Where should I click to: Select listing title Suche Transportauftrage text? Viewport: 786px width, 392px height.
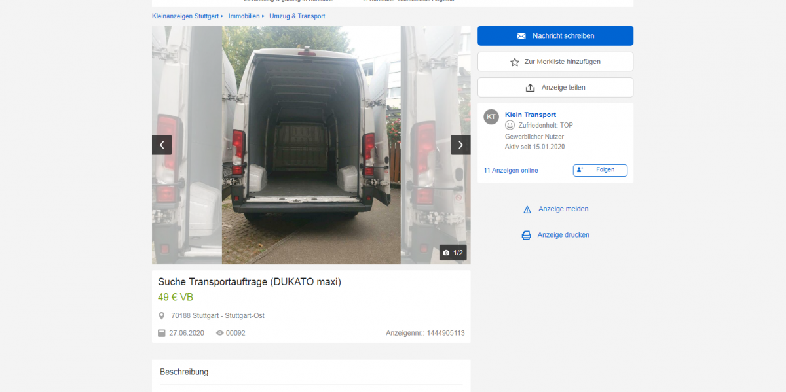pos(250,282)
